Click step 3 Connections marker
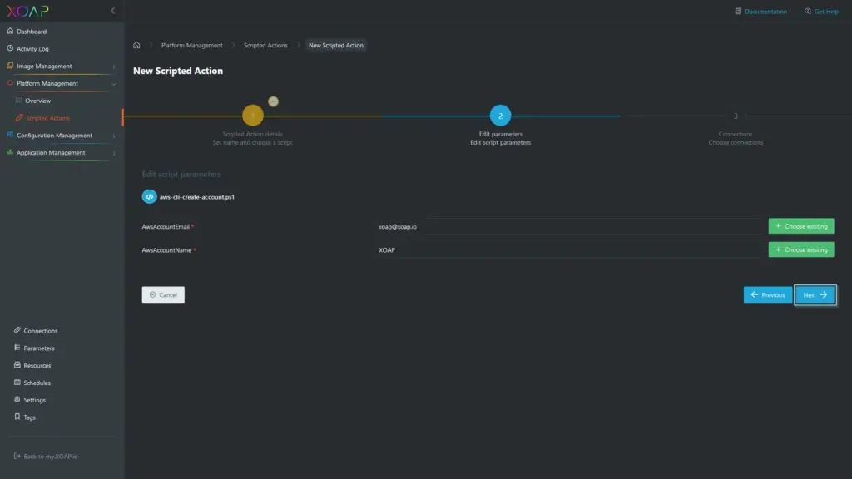The image size is (852, 479). click(736, 116)
